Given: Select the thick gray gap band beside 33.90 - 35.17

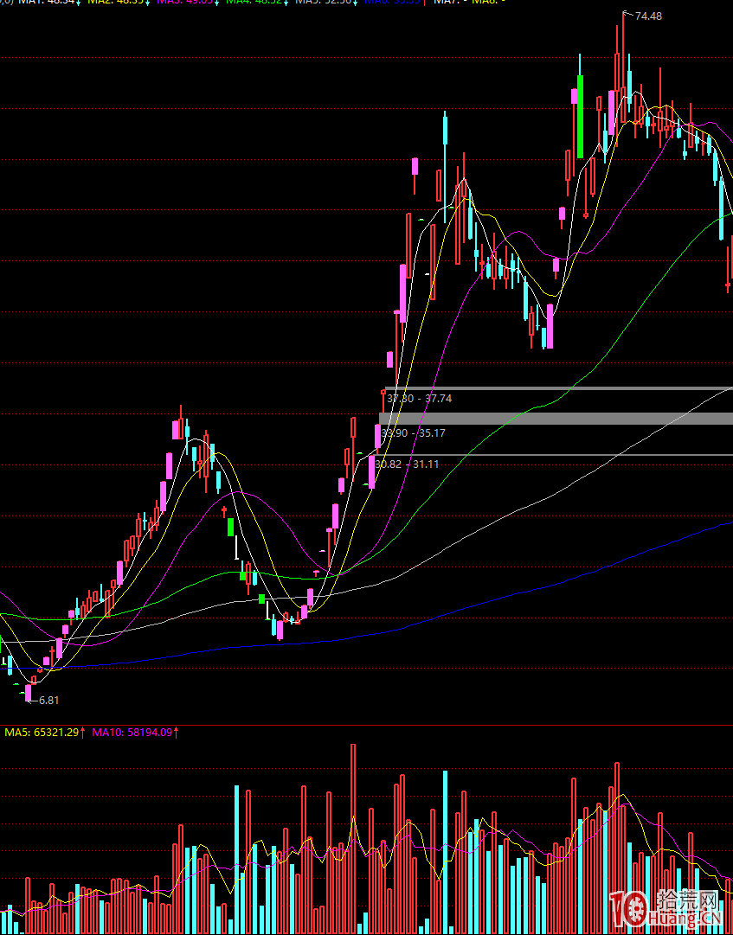Looking at the screenshot, I should 556,419.
